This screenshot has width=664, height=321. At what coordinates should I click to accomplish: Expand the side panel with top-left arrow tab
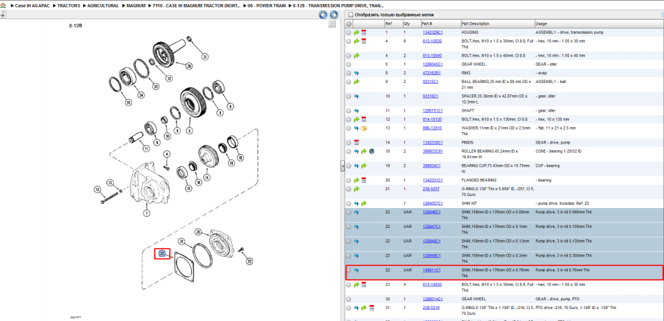point(3,15)
